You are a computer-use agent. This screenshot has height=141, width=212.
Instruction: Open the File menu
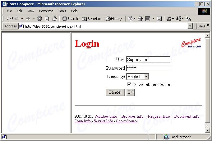point(9,11)
